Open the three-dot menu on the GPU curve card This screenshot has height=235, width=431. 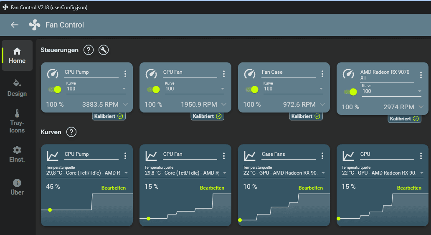[421, 156]
